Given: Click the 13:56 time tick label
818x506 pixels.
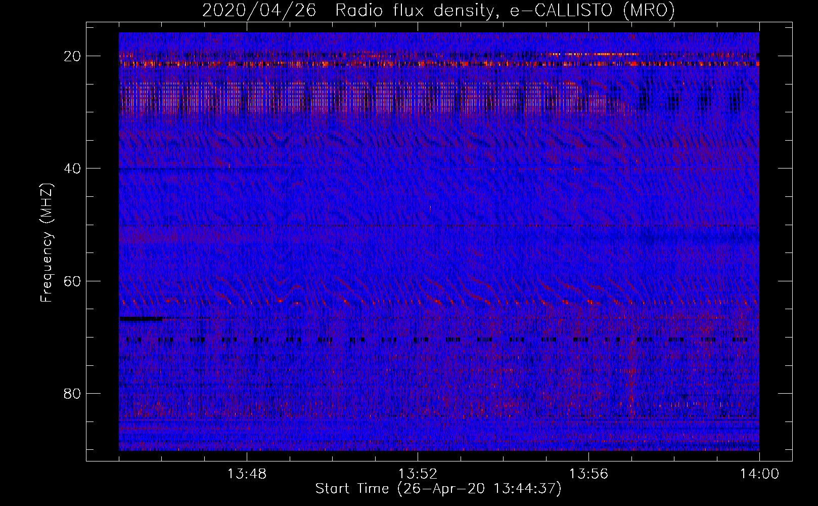Looking at the screenshot, I should tap(588, 474).
